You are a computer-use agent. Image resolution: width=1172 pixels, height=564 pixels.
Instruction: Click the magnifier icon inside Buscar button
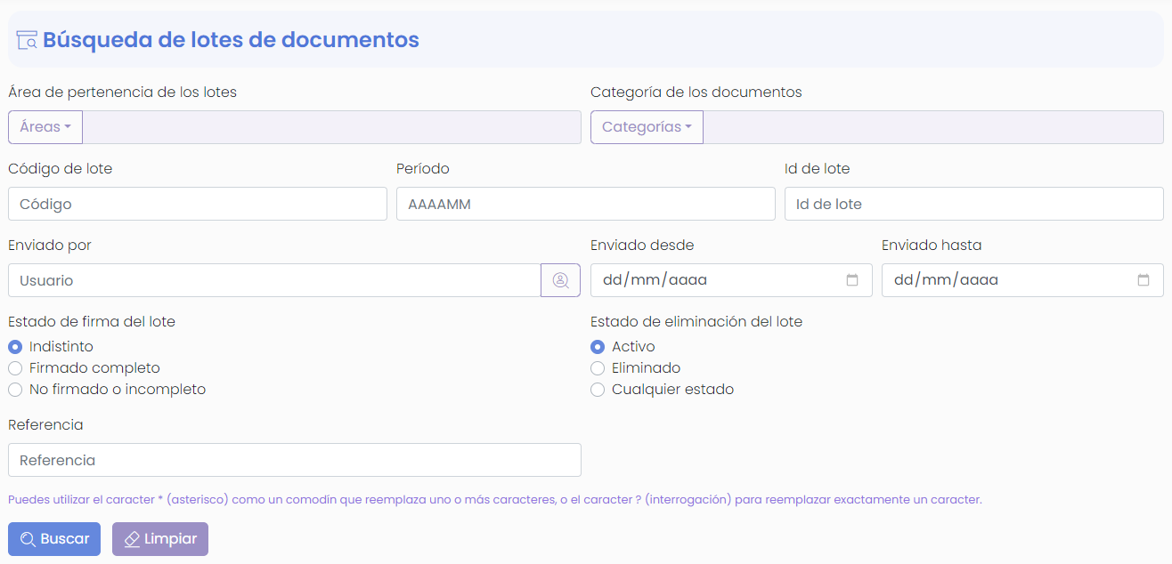click(x=28, y=538)
